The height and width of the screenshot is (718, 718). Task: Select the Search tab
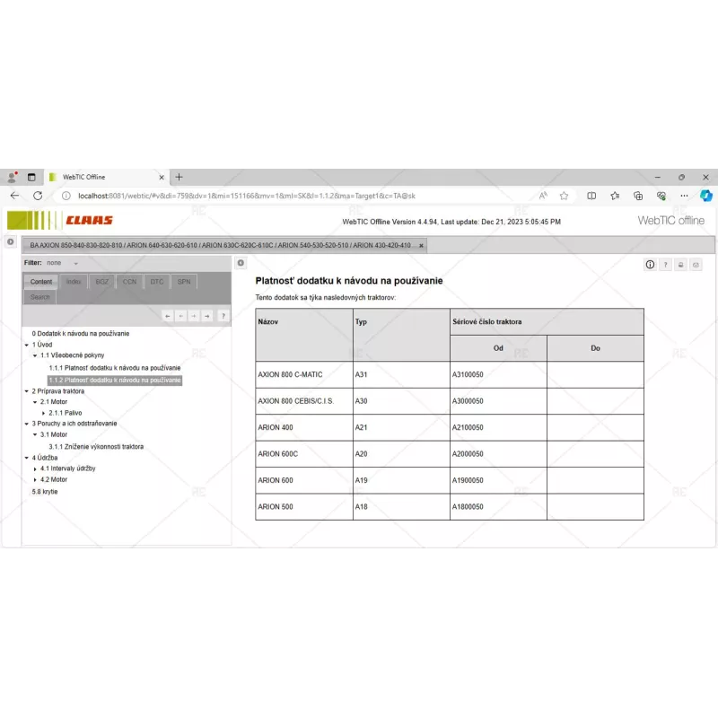click(x=40, y=297)
